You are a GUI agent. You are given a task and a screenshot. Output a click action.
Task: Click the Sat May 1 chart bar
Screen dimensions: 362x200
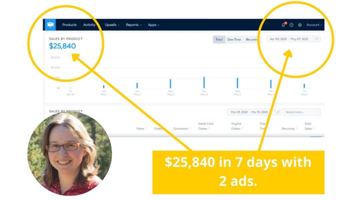click(104, 86)
